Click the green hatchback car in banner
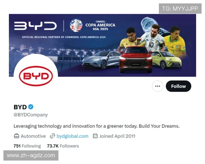 (x=167, y=60)
